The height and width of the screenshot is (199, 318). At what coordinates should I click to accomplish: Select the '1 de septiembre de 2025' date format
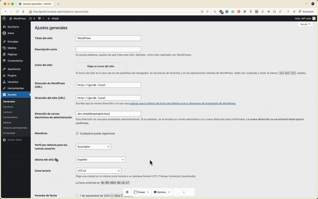pos(78,195)
